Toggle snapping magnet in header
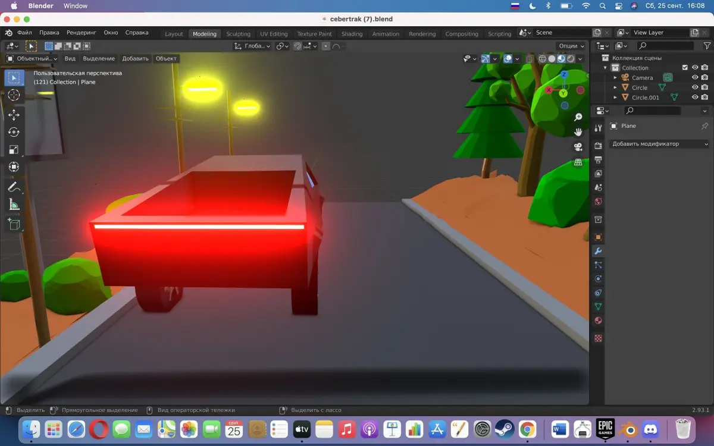This screenshot has width=714, height=446. pyautogui.click(x=297, y=46)
